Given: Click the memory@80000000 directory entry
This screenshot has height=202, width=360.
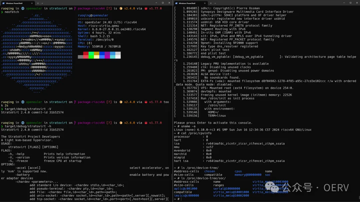Looking at the screenshot, I should click(x=248, y=175).
